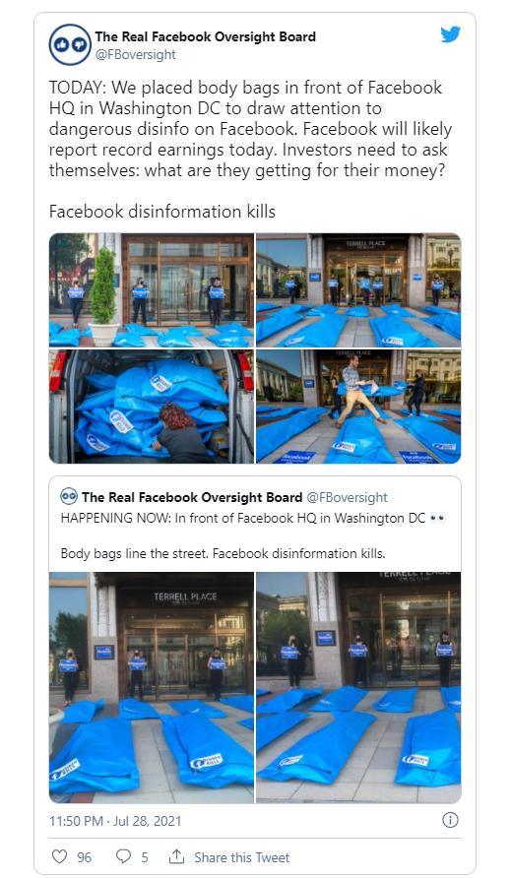Screen dimensions: 511x878
Task: View top-right photo of Terrell Place entrance
Action: coord(358,290)
